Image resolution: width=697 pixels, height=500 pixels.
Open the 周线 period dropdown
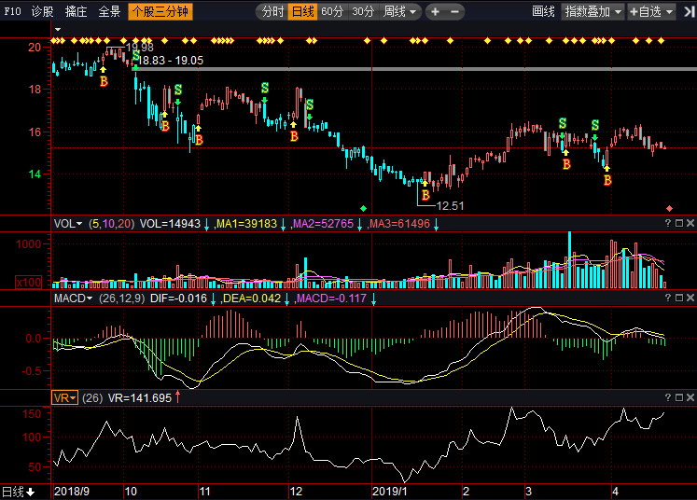(x=401, y=12)
